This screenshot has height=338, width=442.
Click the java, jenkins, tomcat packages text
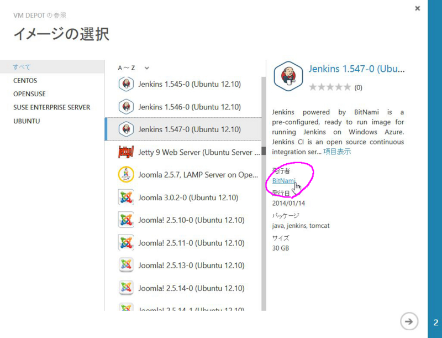(301, 226)
